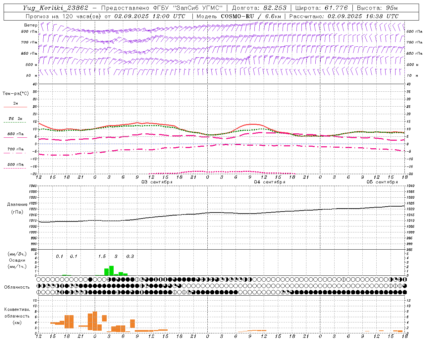Click the Ветер panel label
The width and height of the screenshot is (424, 339).
31,25
